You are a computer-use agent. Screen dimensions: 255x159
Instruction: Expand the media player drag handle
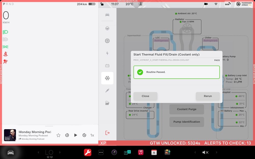pos(49,126)
